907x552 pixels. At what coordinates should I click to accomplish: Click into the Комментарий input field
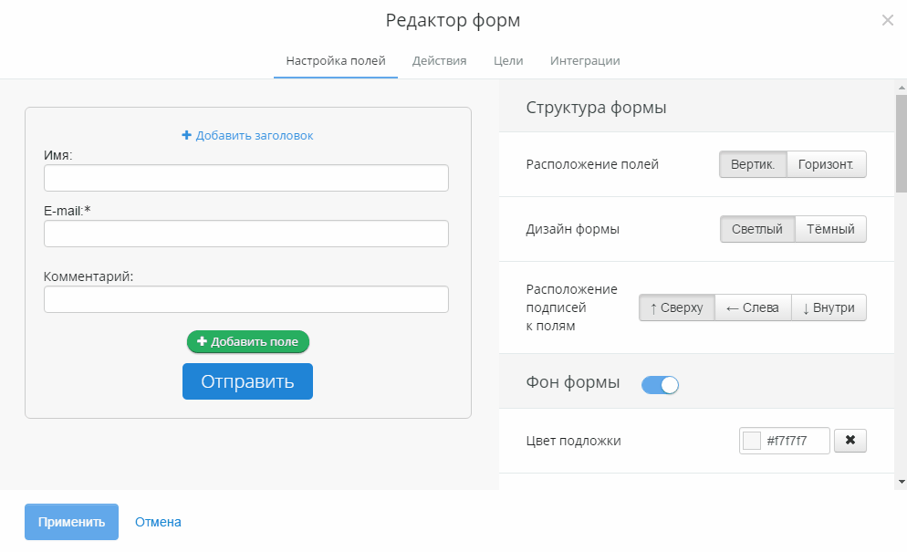tap(246, 299)
